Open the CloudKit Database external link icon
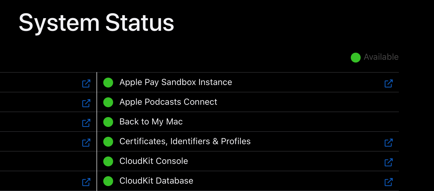 [x=388, y=182]
